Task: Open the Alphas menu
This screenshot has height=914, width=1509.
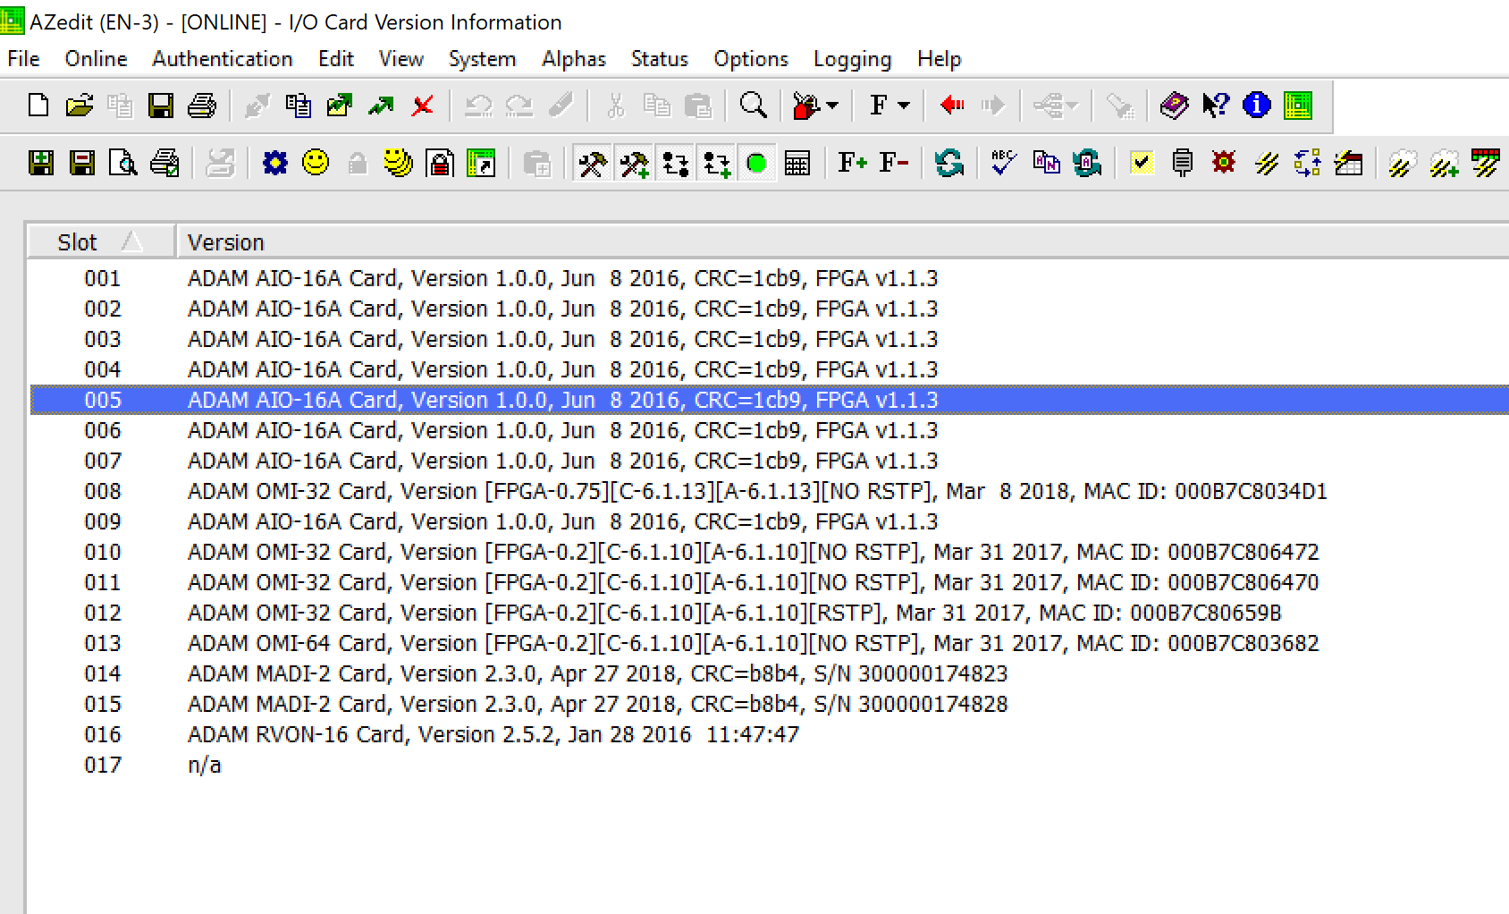Action: [574, 59]
